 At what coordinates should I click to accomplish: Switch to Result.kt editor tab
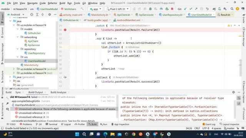tap(225, 15)
